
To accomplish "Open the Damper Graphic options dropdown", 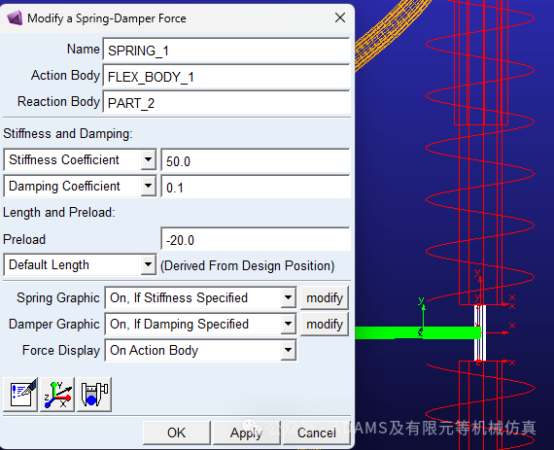I will coord(289,324).
